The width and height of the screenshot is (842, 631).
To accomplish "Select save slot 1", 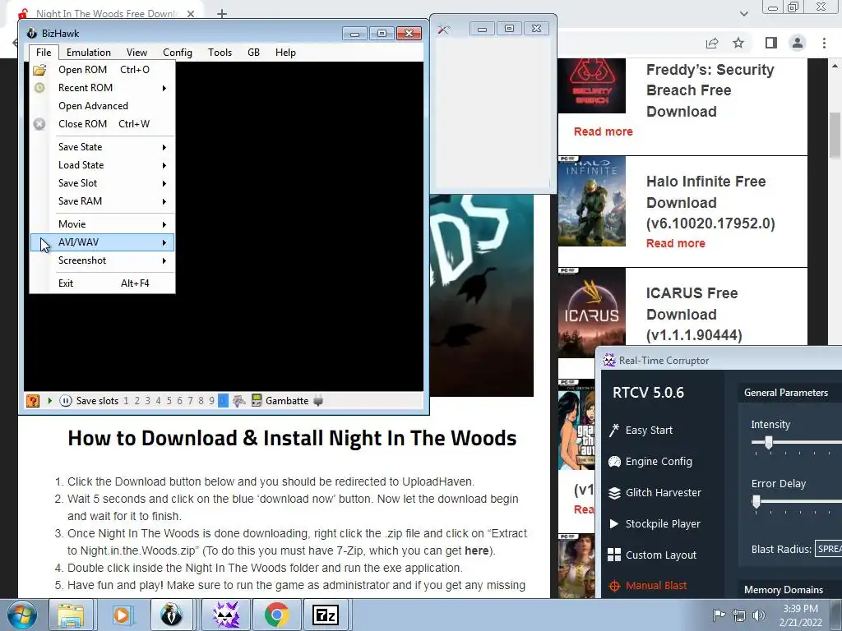I will pos(126,401).
